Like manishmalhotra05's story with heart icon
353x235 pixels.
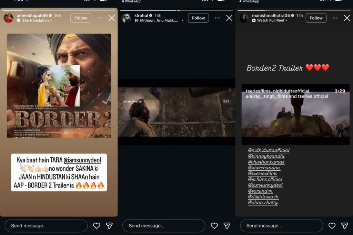click(332, 226)
